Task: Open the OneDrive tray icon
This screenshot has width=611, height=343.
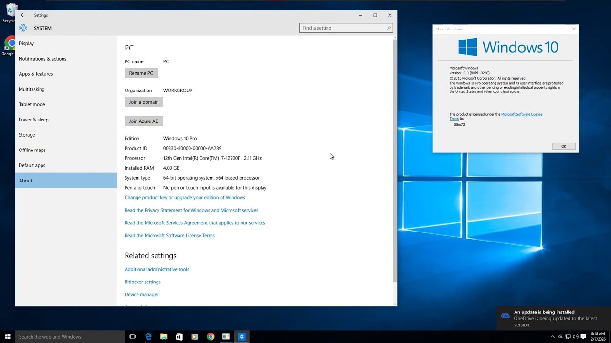Action: pos(560,337)
